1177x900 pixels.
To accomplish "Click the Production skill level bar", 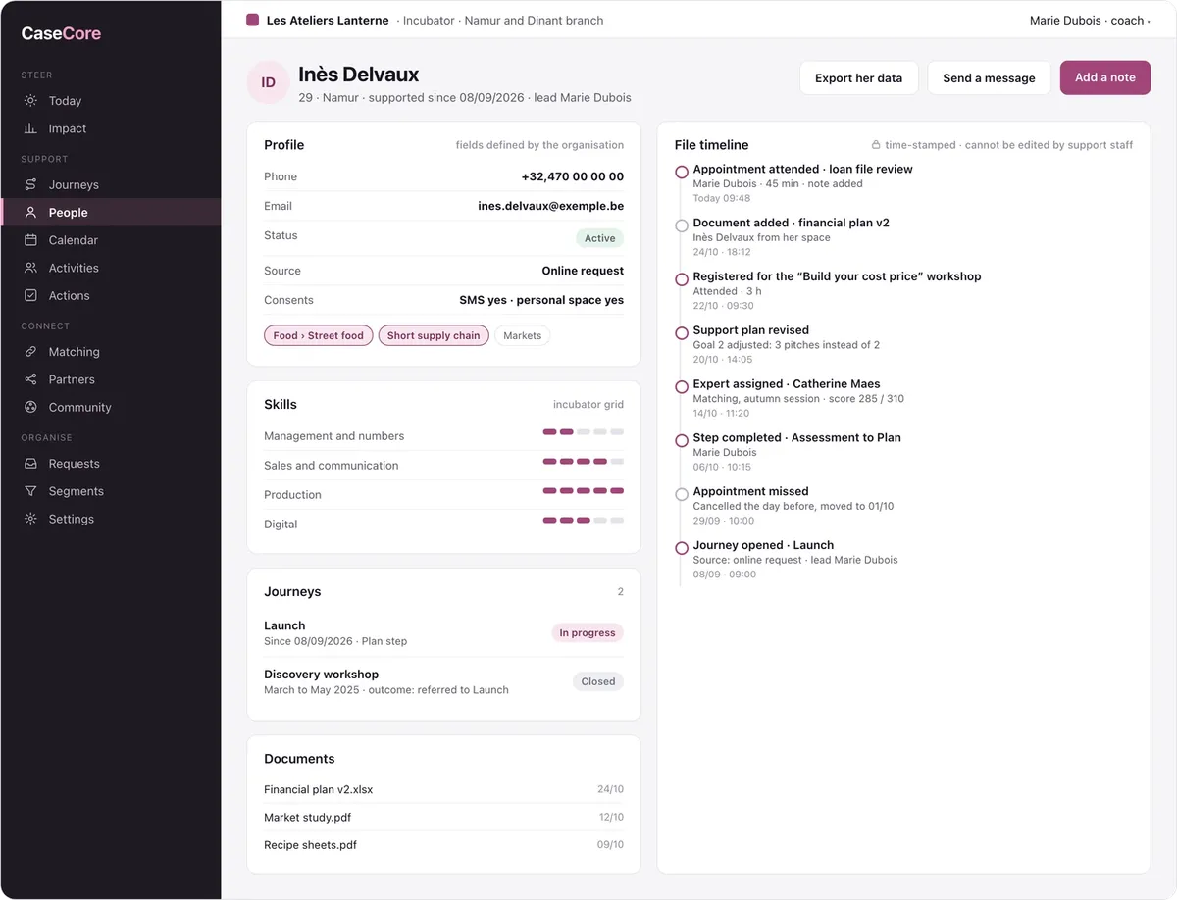I will [584, 491].
